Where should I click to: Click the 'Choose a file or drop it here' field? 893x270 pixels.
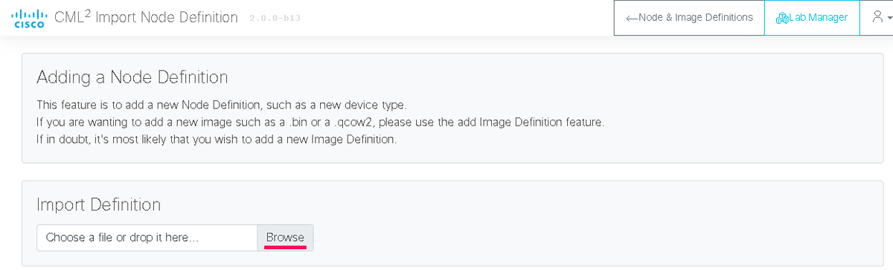pyautogui.click(x=147, y=237)
